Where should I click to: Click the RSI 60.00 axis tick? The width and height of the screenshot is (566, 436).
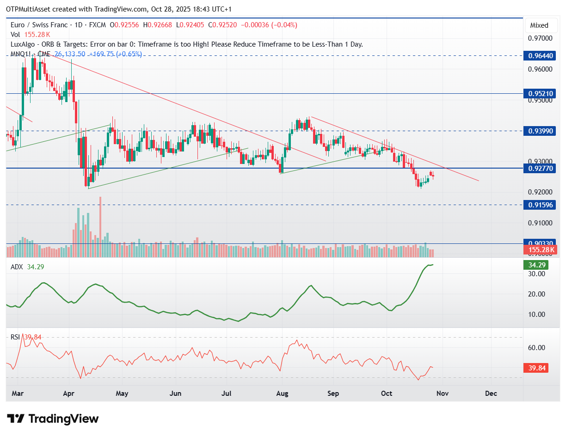point(537,348)
